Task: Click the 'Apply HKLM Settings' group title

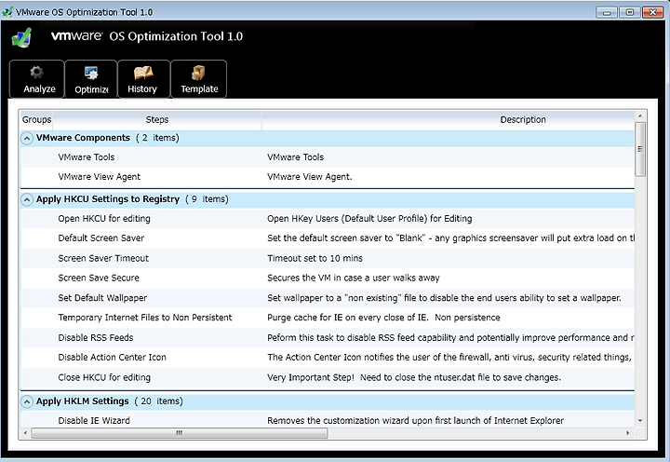Action: point(83,401)
